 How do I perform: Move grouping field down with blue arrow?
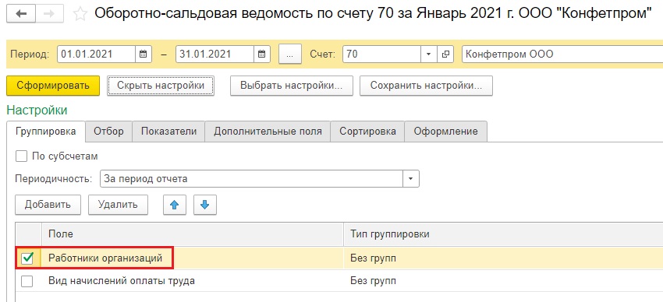pos(205,205)
